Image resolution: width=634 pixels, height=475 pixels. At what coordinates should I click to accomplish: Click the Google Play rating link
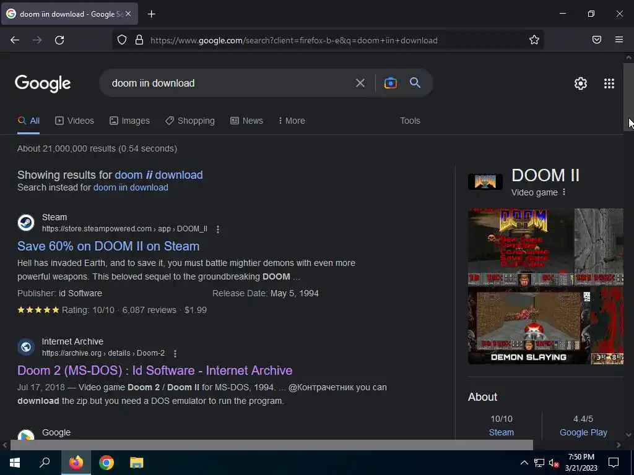[583, 432]
